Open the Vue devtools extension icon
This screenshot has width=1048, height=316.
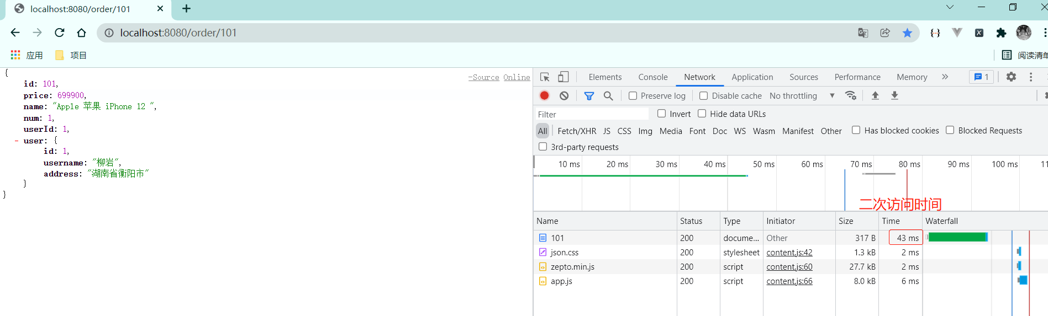[x=957, y=33]
